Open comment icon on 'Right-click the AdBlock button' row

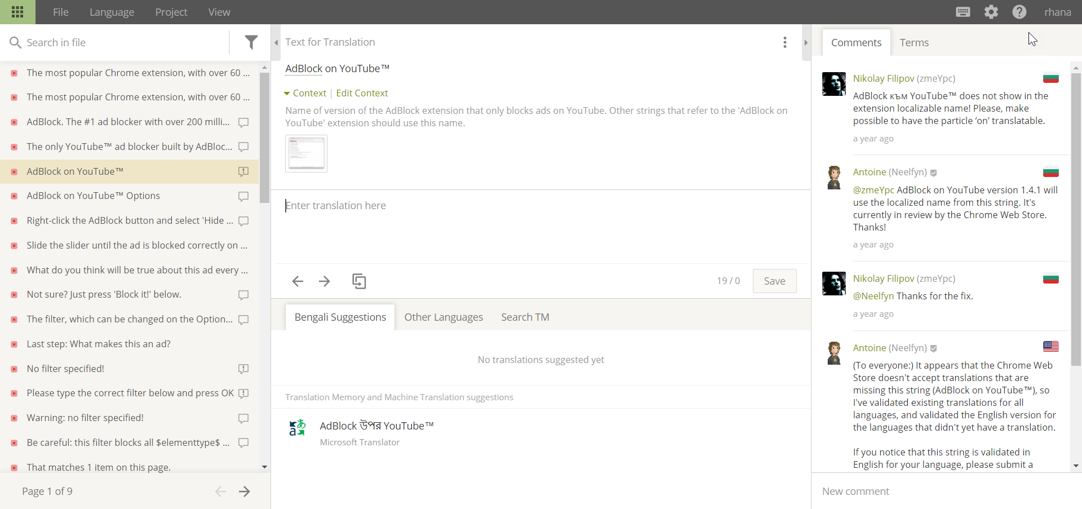click(243, 221)
